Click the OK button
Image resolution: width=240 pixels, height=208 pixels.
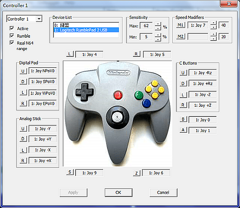point(118,192)
